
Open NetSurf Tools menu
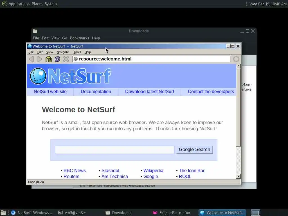77,52
